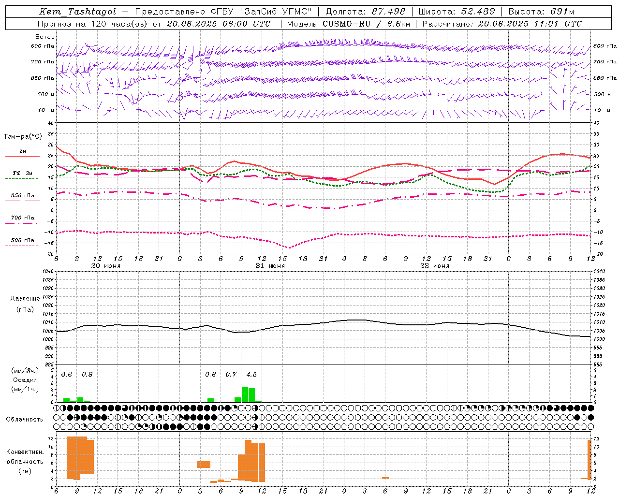Click the Конвективн. convective cloud label
619x495 pixels.
pos(25,452)
